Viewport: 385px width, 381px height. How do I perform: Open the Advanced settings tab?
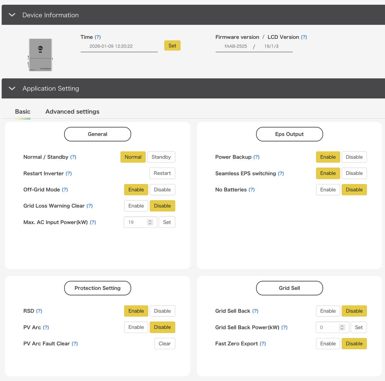pos(72,111)
